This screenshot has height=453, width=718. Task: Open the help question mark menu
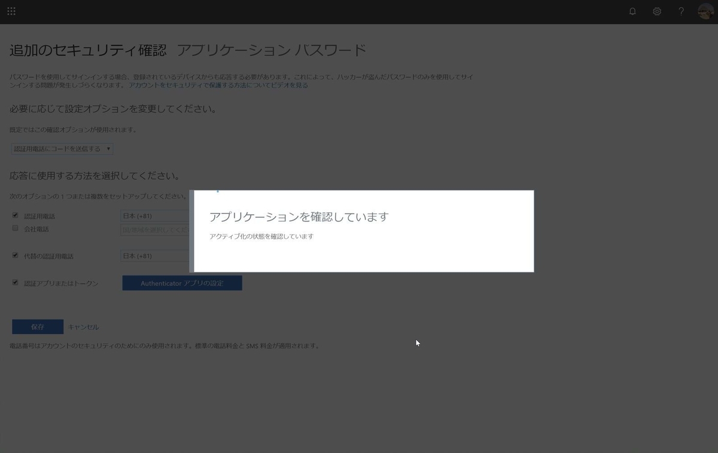click(680, 11)
